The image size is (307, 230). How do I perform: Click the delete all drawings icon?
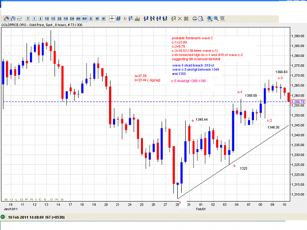pyautogui.click(x=186, y=19)
